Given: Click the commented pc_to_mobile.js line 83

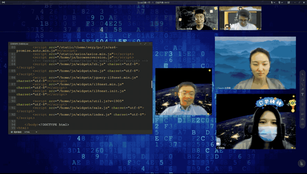Looking at the screenshot, I should pos(90,61).
